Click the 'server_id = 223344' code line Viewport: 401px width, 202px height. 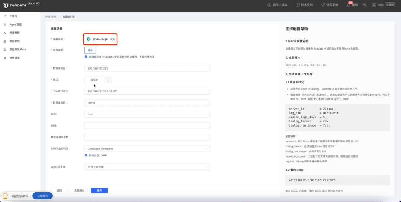point(311,109)
